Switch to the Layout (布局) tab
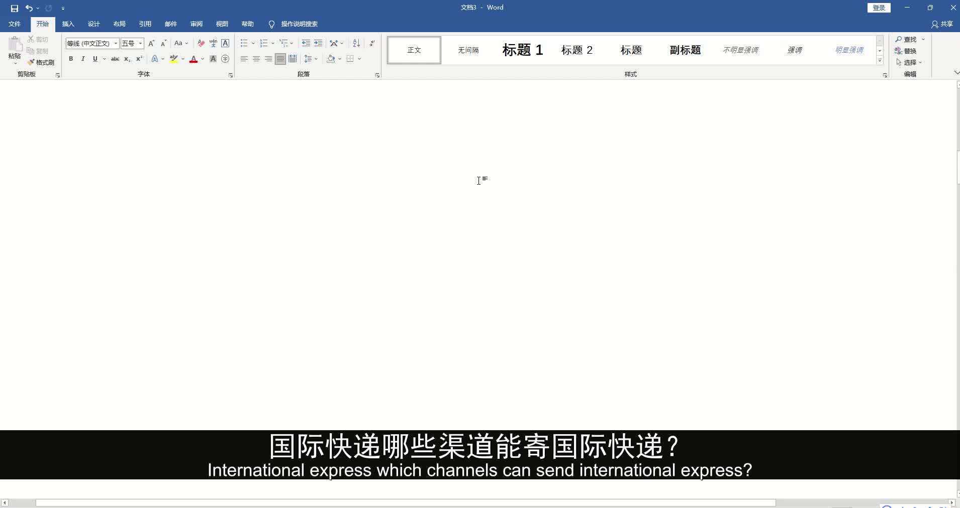 (x=119, y=24)
